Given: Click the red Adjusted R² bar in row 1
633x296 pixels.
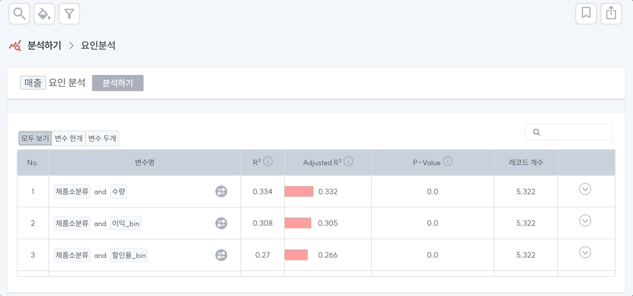Looking at the screenshot, I should coord(299,192).
